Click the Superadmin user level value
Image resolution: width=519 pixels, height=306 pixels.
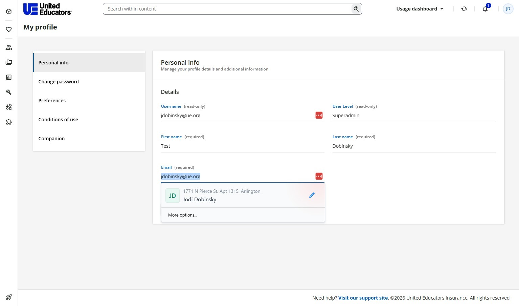tap(346, 116)
